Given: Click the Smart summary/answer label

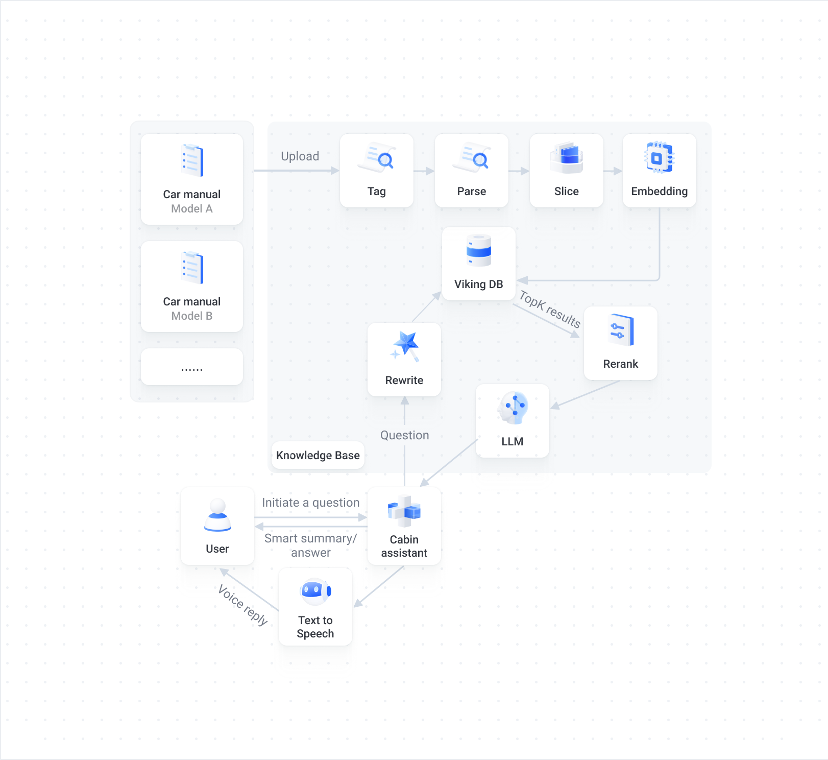Looking at the screenshot, I should coord(310,545).
